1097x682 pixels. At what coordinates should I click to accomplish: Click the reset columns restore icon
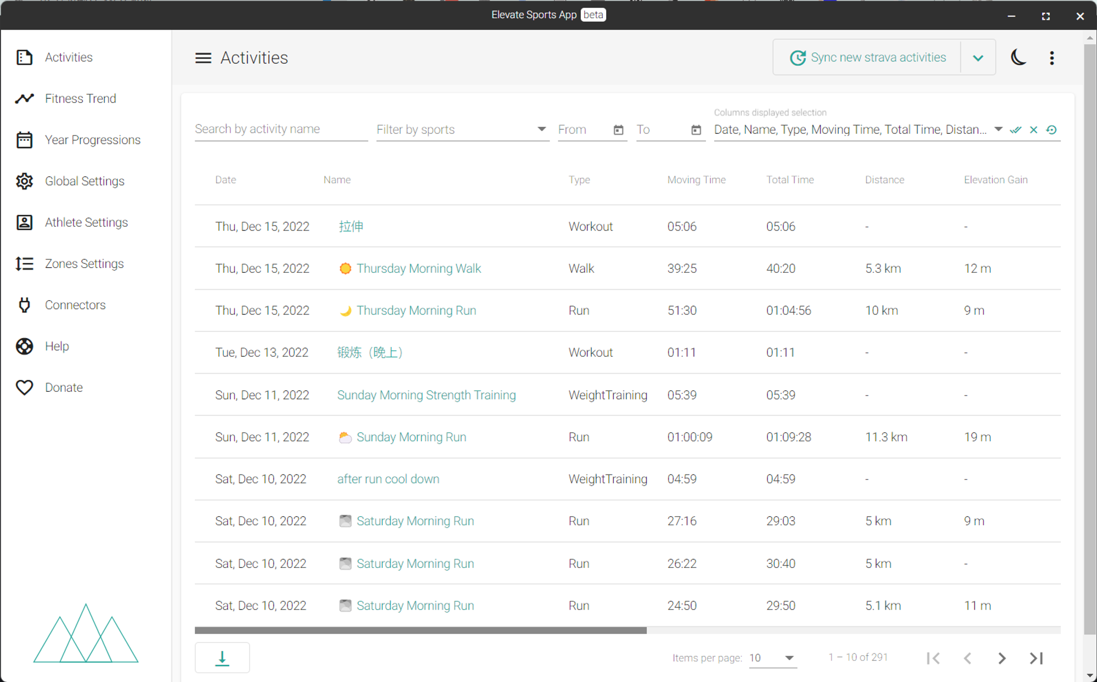[1051, 130]
